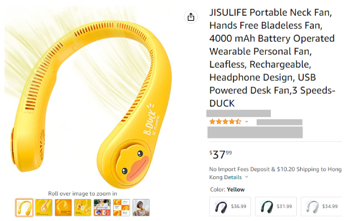Click the four-and-half star rating icons
The width and height of the screenshot is (346, 221).
[x=226, y=122]
